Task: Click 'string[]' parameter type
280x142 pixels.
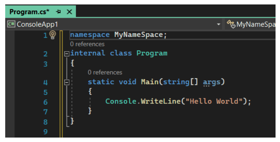Action: coord(181,82)
